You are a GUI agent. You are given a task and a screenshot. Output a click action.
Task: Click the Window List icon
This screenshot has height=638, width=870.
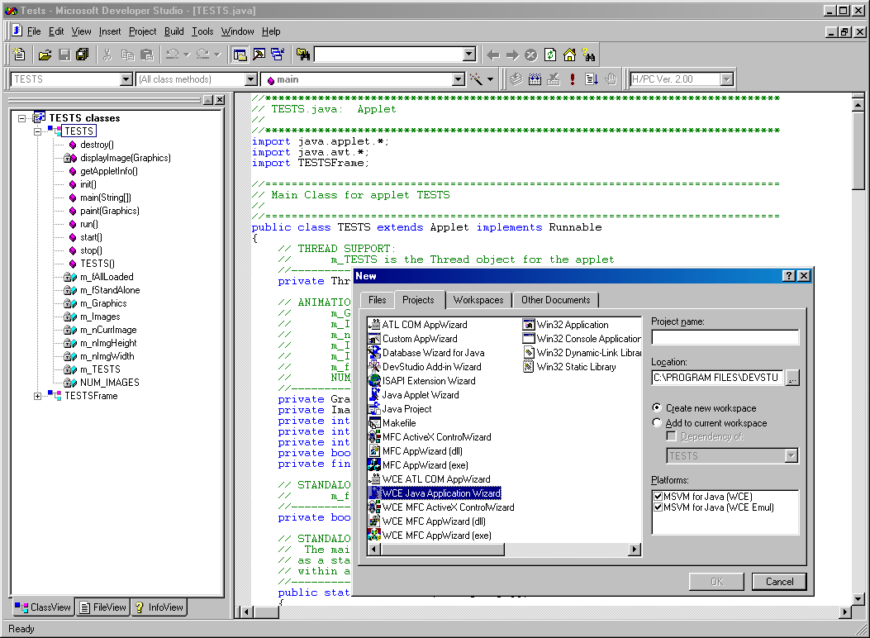pyautogui.click(x=278, y=55)
